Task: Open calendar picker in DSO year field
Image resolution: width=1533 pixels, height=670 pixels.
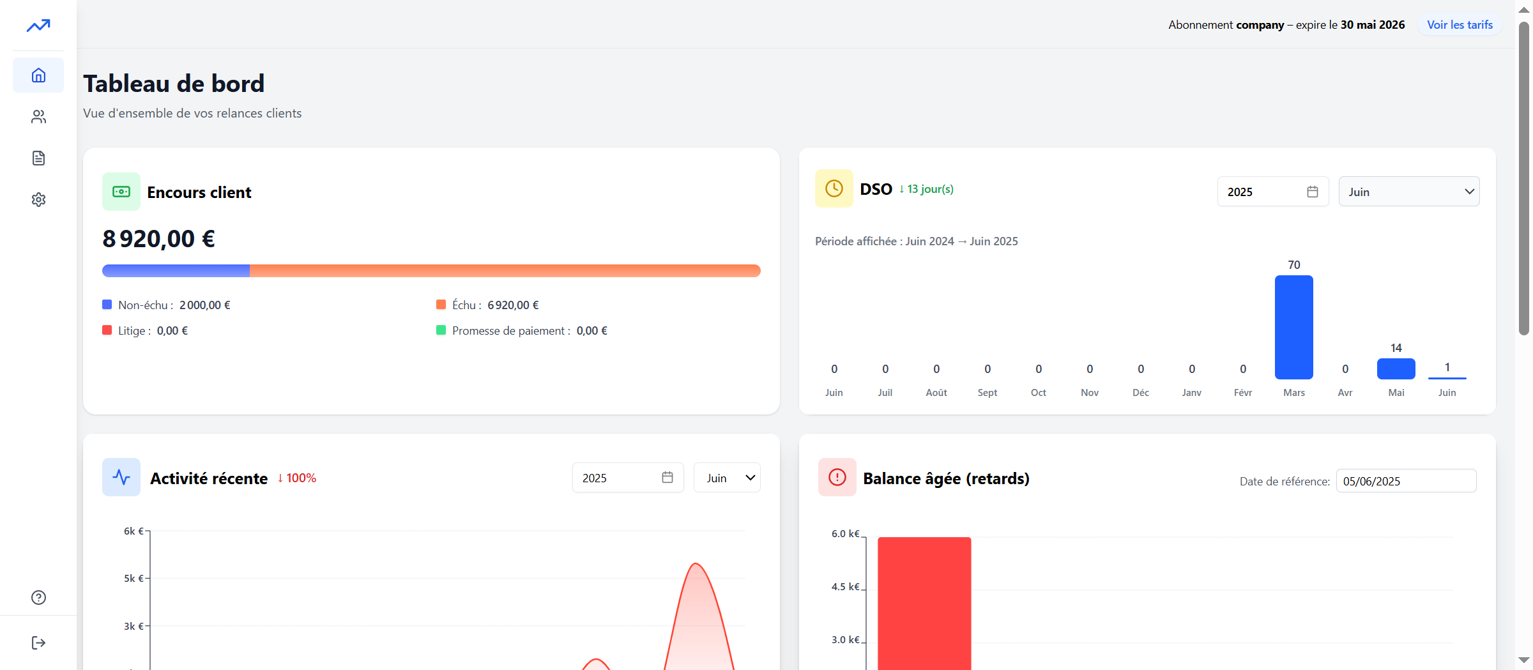Action: 1313,192
